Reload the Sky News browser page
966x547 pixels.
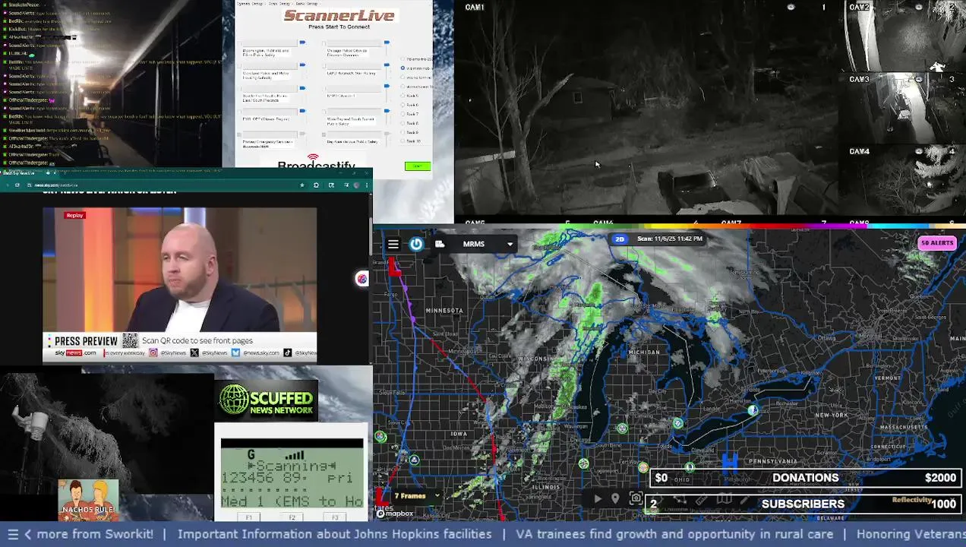17,185
